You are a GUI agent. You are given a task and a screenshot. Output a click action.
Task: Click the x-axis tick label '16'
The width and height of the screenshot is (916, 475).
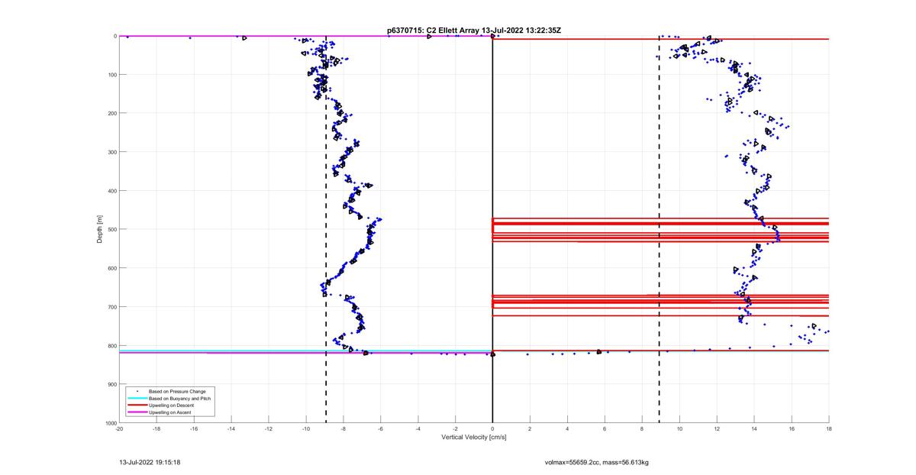coord(792,429)
